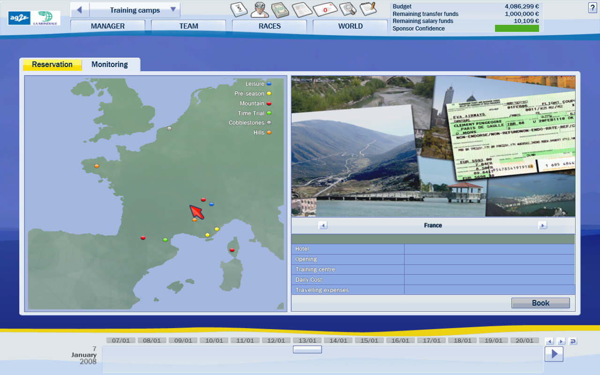Open the RACES menu
This screenshot has width=600, height=375.
tap(270, 26)
